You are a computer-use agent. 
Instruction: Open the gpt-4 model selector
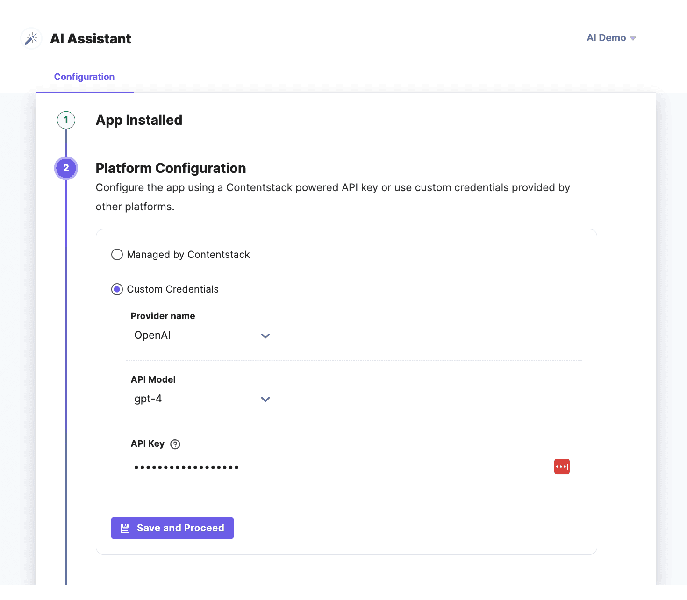coord(196,399)
